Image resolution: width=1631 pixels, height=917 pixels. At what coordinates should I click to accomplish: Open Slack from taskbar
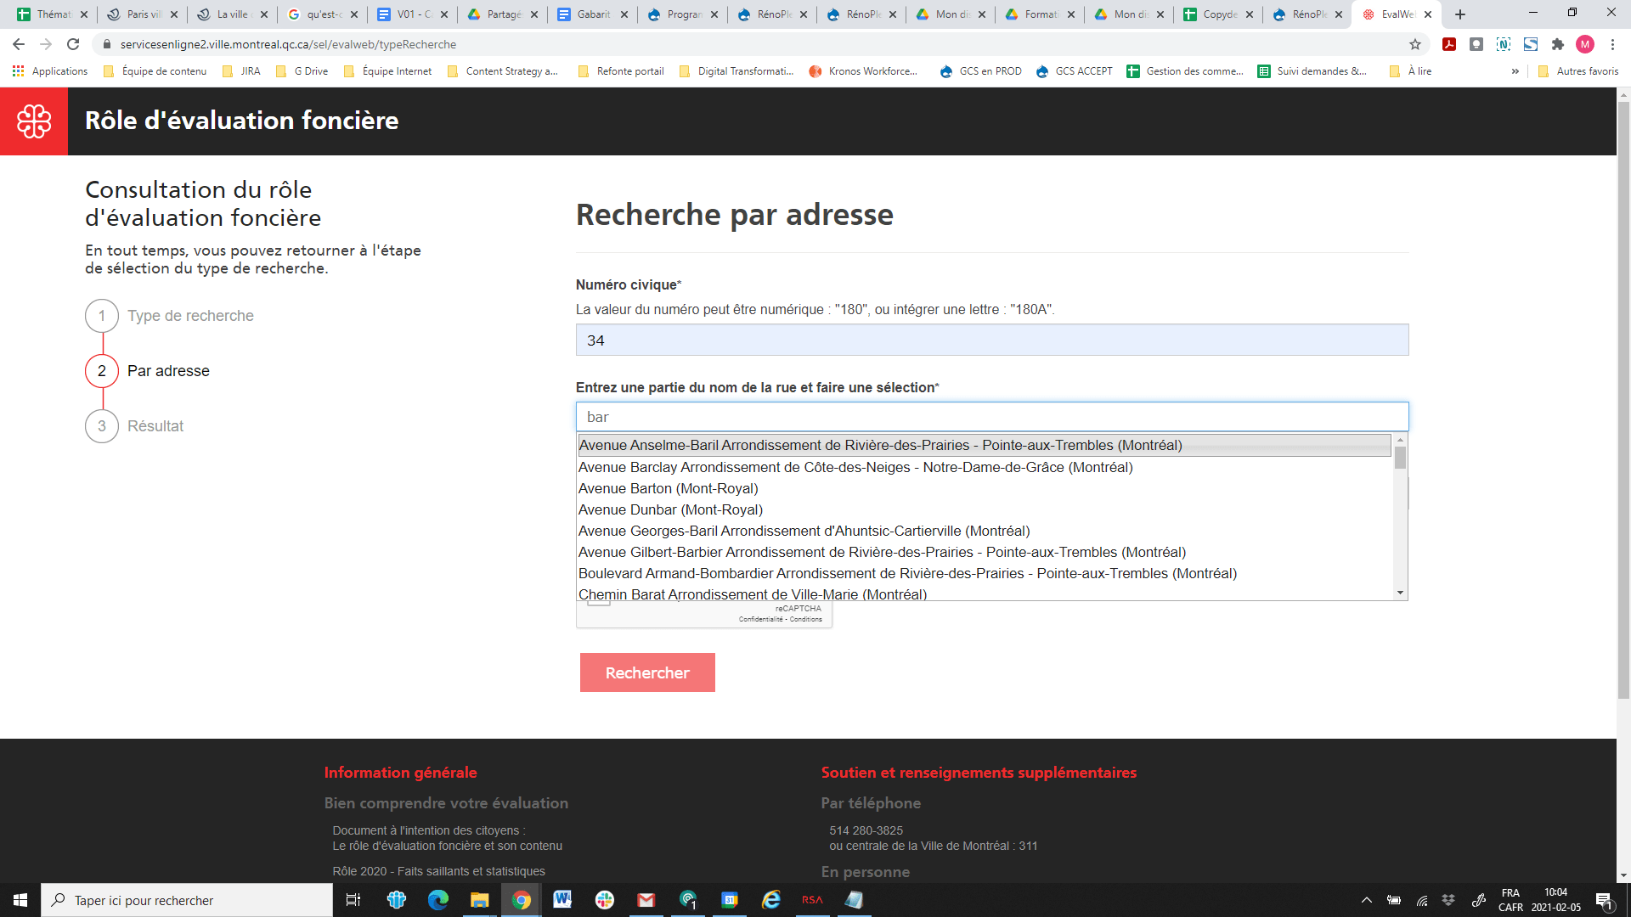coord(605,900)
